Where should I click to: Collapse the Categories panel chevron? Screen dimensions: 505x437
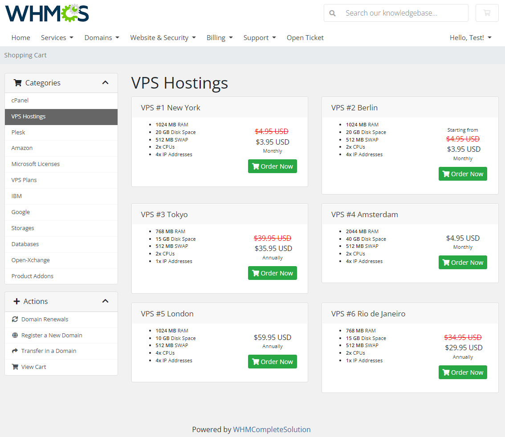[x=106, y=82]
